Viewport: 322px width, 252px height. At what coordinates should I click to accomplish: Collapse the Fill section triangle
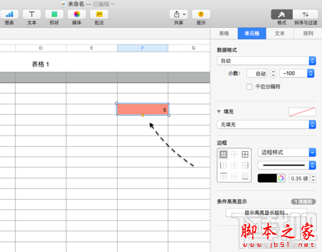tap(219, 112)
